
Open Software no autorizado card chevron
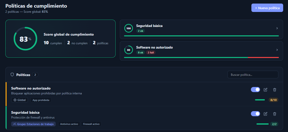(277, 50)
